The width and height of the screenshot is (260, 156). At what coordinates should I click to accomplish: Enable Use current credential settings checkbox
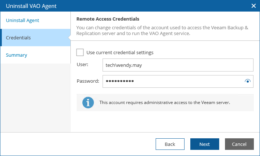tap(80, 52)
